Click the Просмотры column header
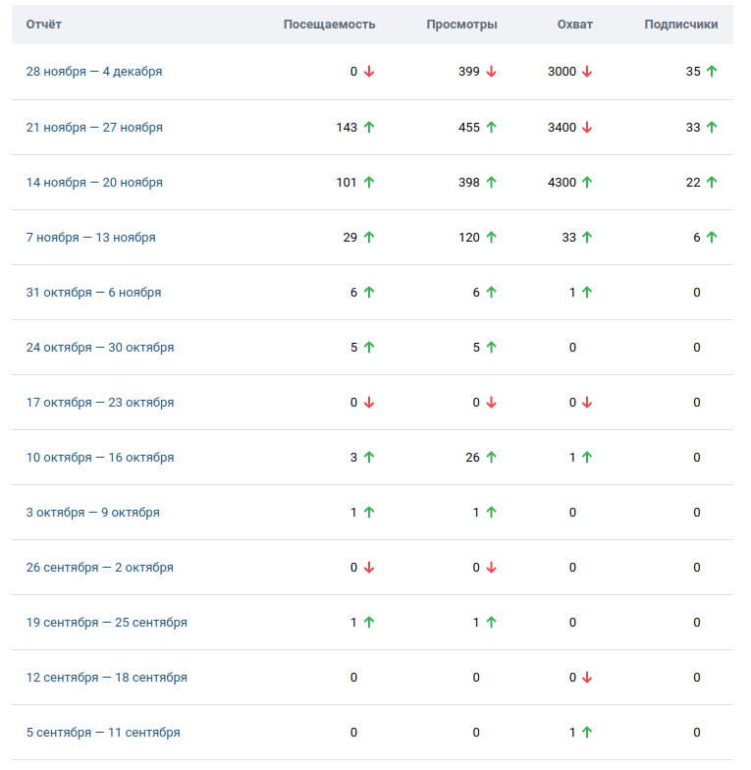Screen dimensions: 751x770 click(461, 25)
